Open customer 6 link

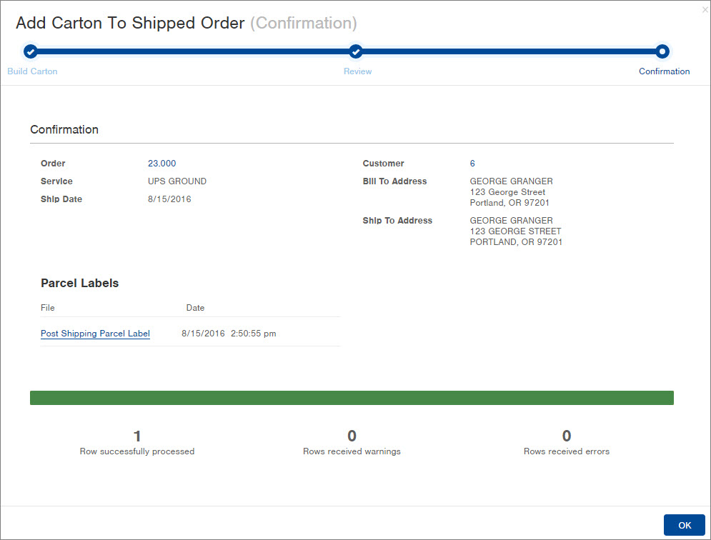pyautogui.click(x=472, y=164)
